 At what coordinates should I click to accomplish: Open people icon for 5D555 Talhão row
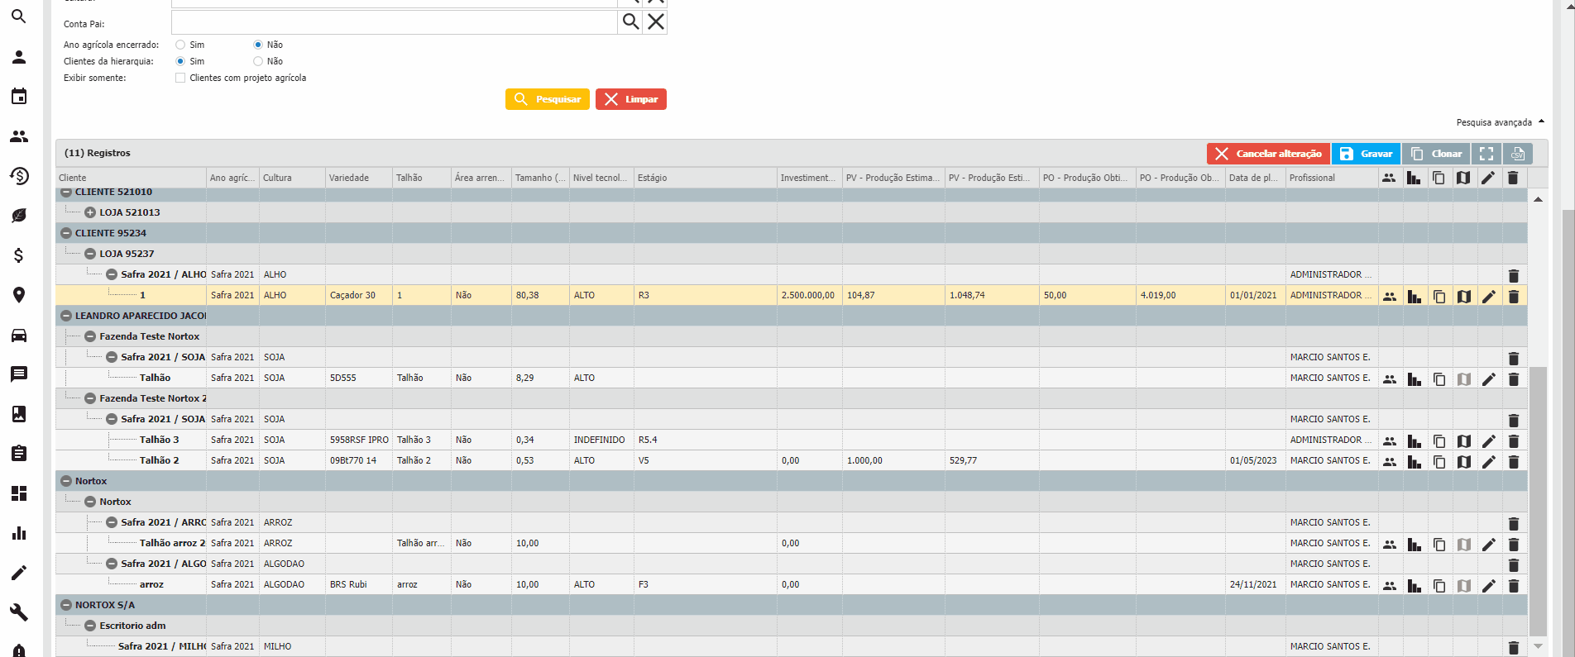click(1390, 378)
